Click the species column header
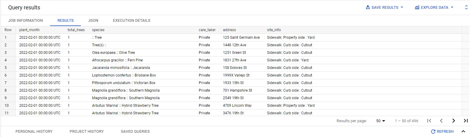 [98, 30]
